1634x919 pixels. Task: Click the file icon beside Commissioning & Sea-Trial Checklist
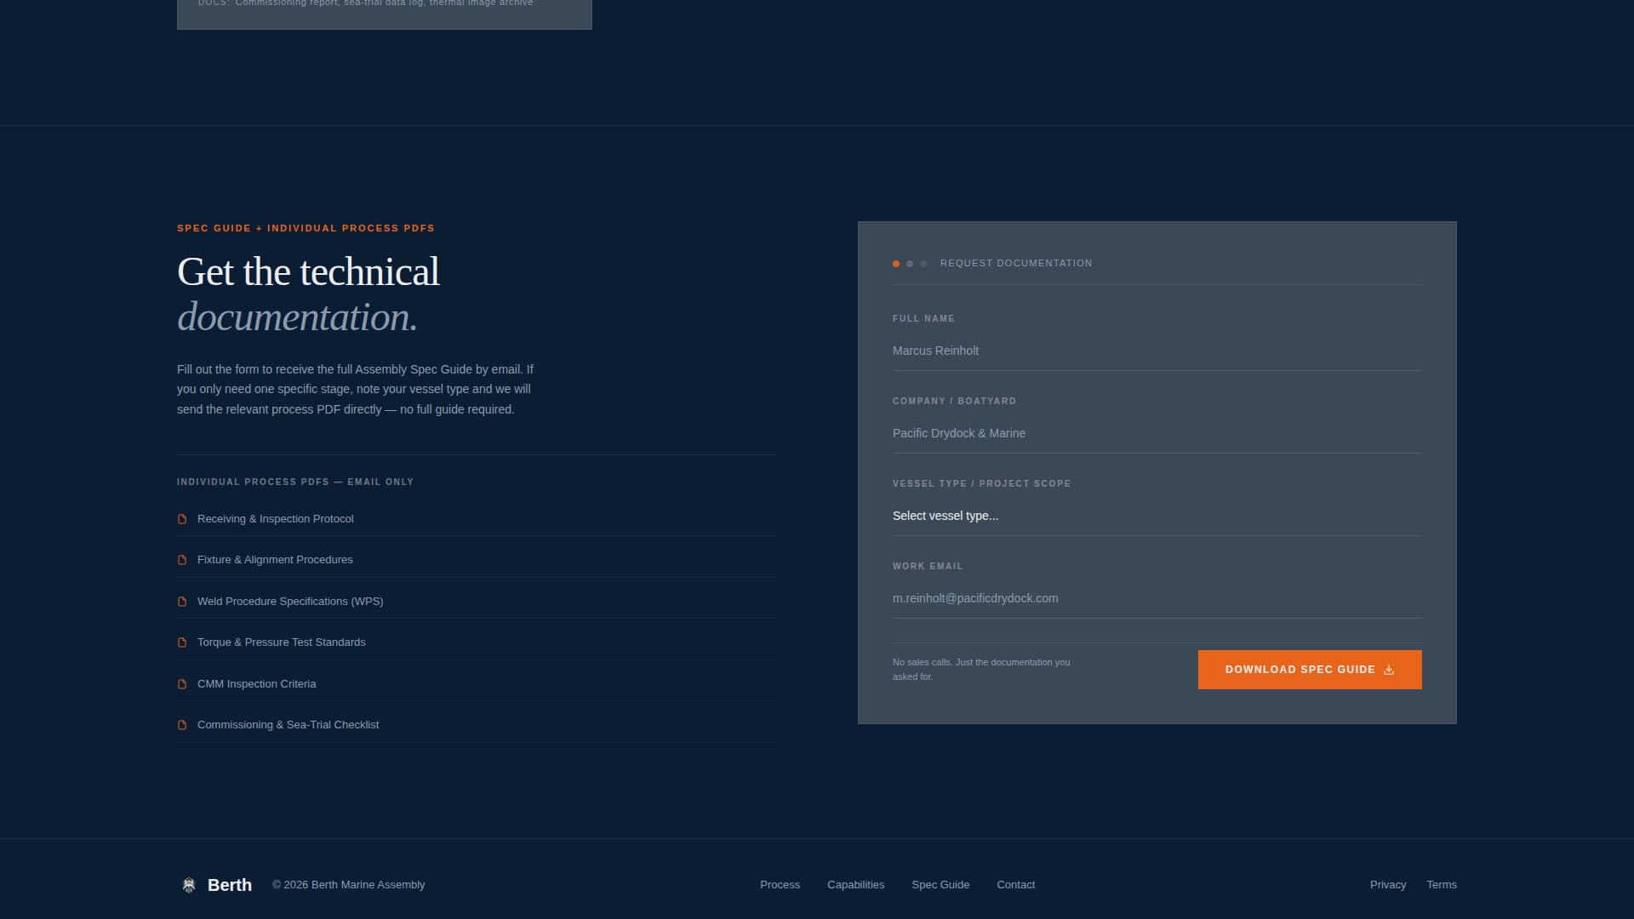coord(182,724)
